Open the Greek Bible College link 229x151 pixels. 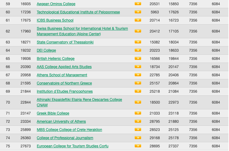coord(53,113)
